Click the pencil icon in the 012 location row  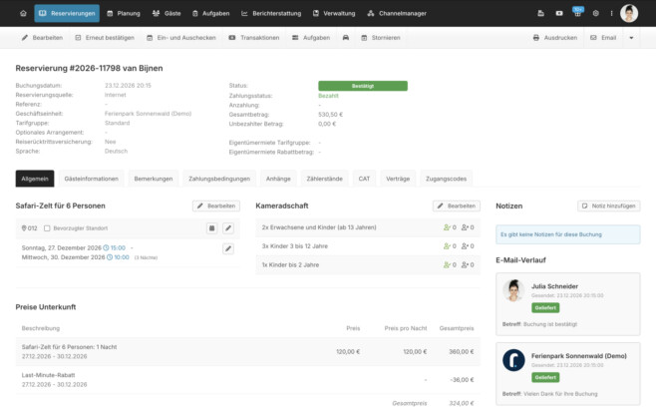[228, 228]
